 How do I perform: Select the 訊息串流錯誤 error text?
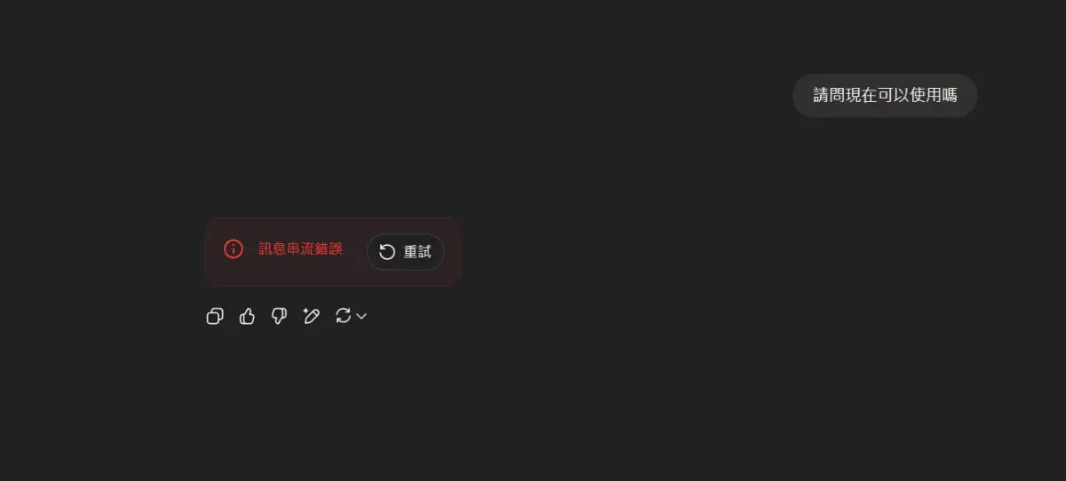click(x=300, y=249)
